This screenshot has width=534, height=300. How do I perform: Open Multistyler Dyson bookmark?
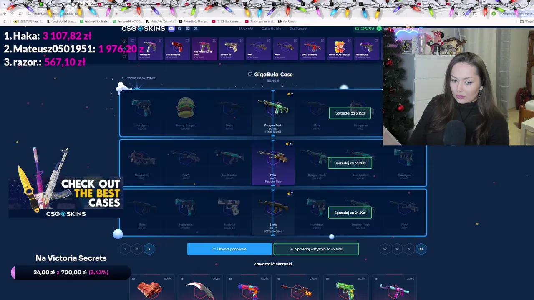click(x=161, y=21)
